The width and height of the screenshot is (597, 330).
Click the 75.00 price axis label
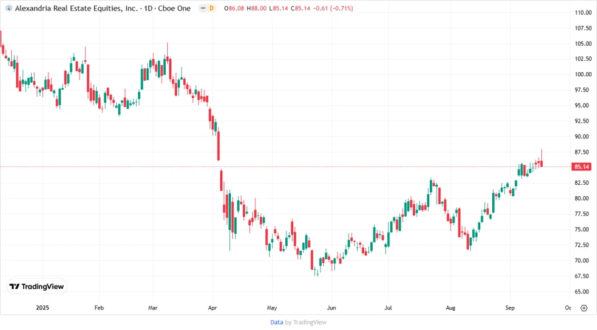583,230
